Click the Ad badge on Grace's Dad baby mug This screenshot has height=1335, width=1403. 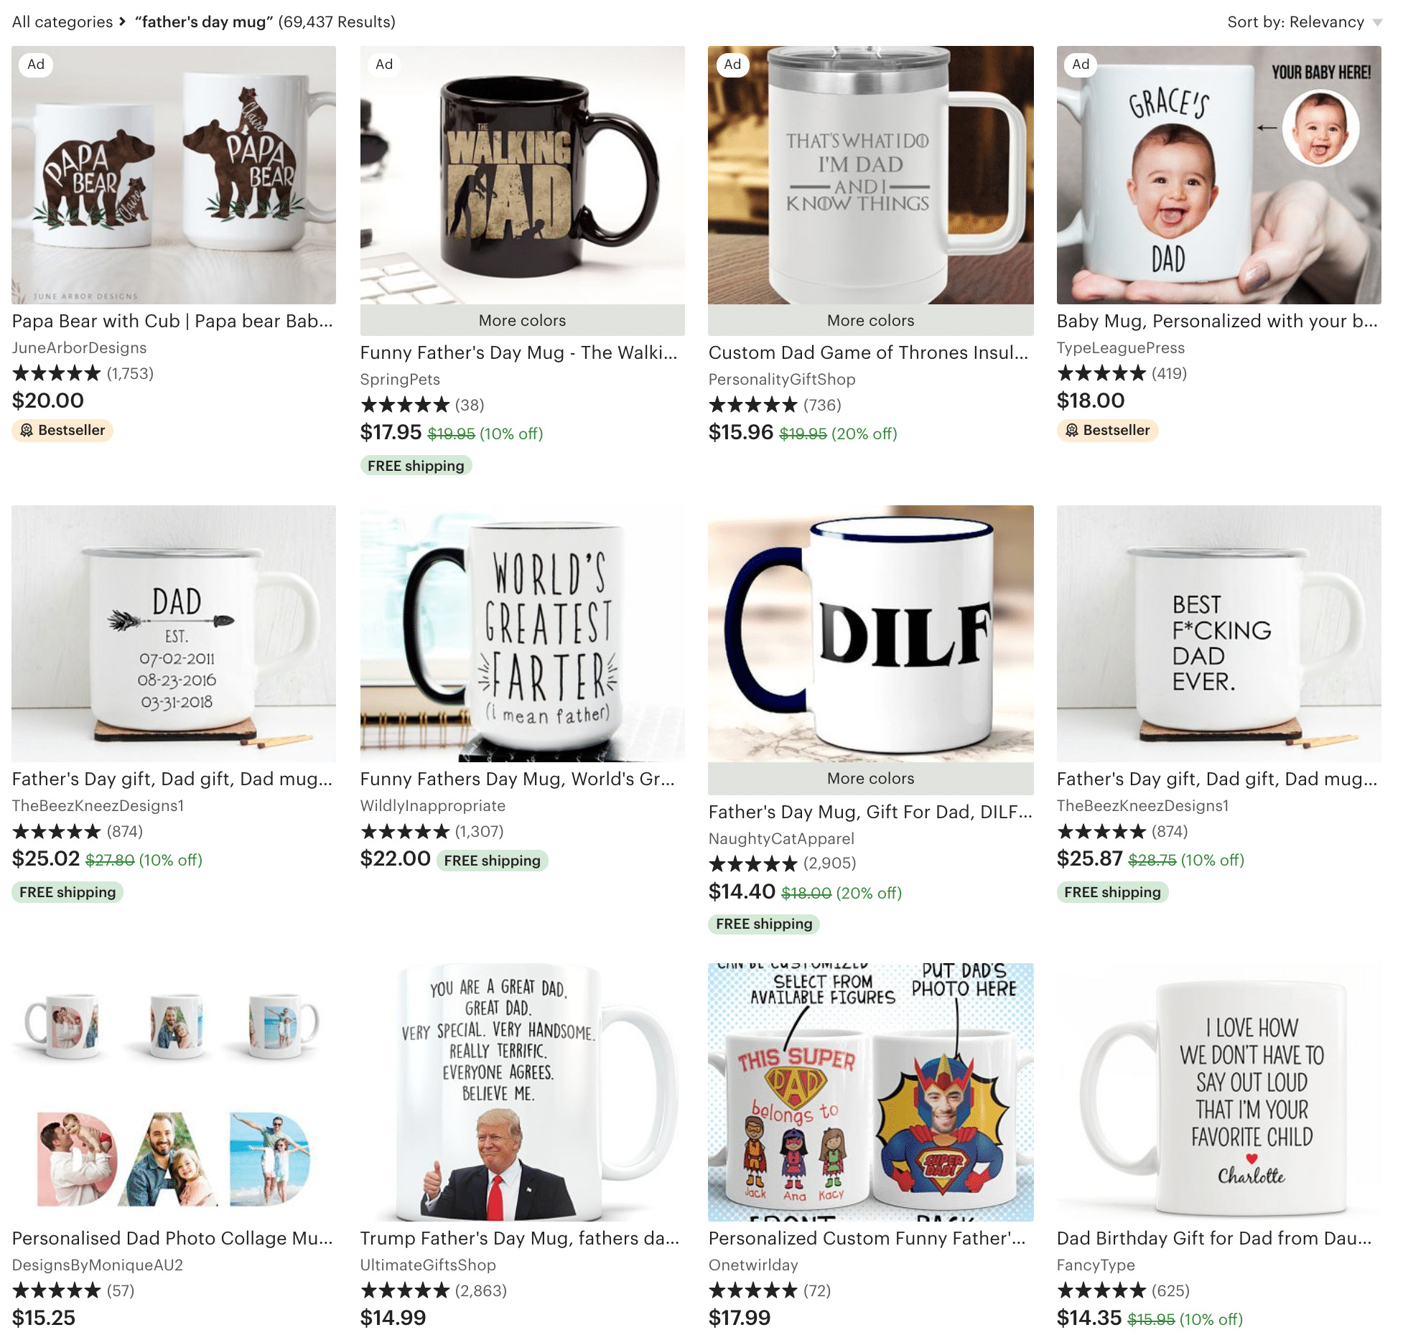(1081, 65)
